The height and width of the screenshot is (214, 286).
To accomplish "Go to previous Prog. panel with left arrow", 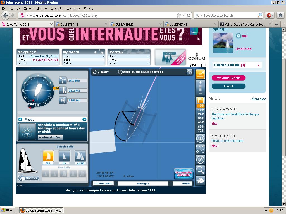I will [x=20, y=120].
